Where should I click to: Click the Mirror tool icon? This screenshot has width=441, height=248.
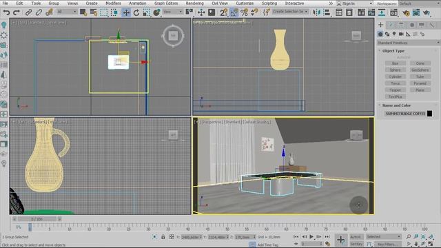click(x=317, y=12)
